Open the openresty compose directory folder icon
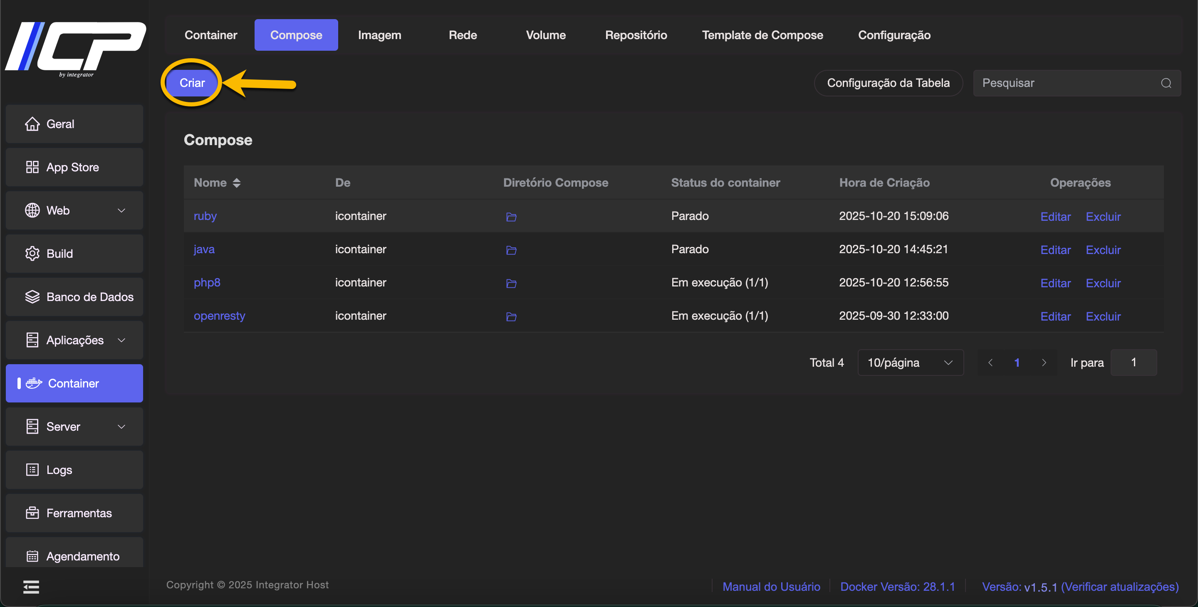This screenshot has width=1198, height=607. pyautogui.click(x=511, y=316)
